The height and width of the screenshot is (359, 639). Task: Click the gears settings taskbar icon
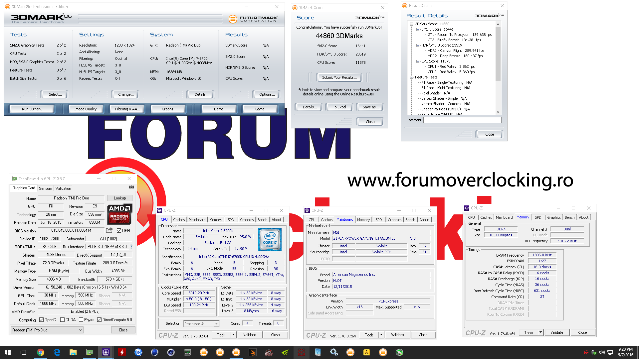tap(334, 352)
